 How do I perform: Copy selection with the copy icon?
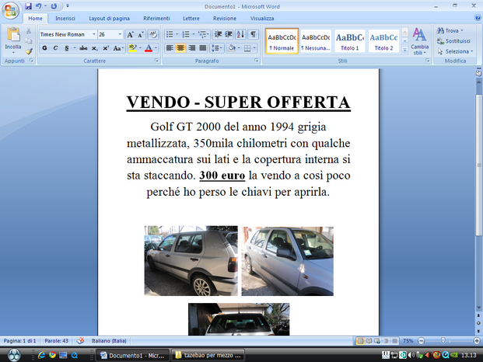[29, 41]
